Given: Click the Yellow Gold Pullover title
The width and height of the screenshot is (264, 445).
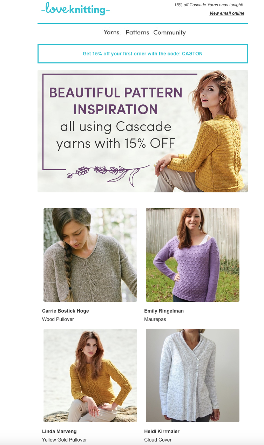Looking at the screenshot, I should (65, 440).
